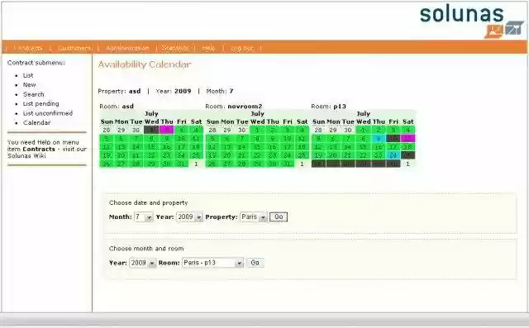Open Calendar in the Contract submenu
The height and width of the screenshot is (328, 529).
[x=36, y=122]
